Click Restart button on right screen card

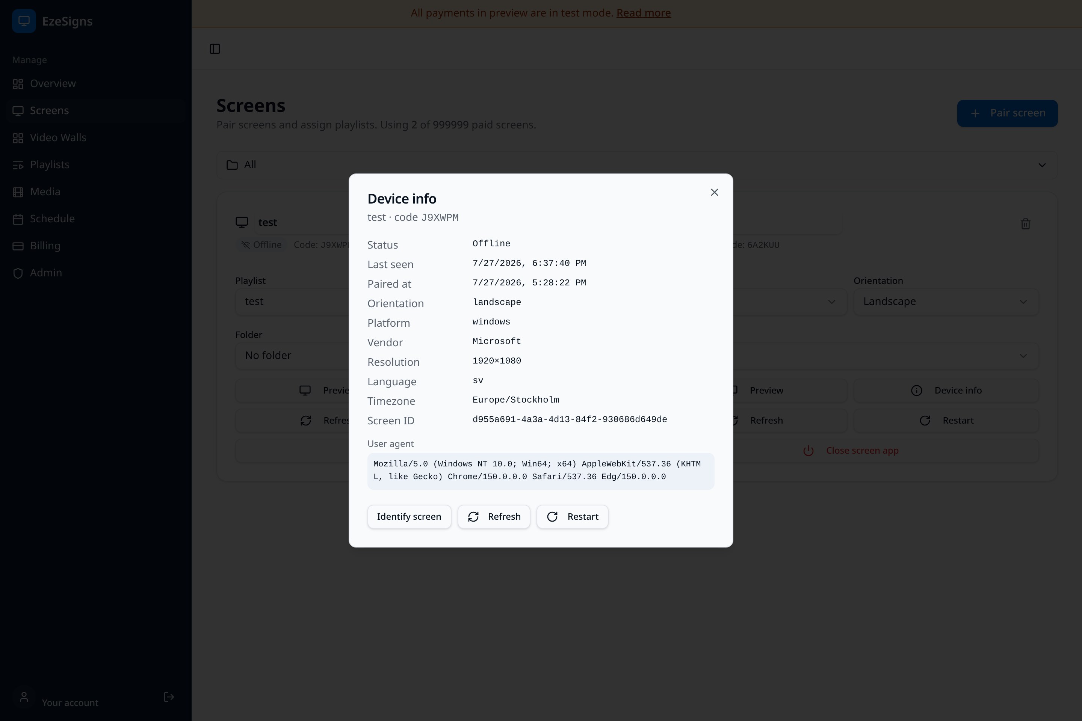(x=946, y=421)
